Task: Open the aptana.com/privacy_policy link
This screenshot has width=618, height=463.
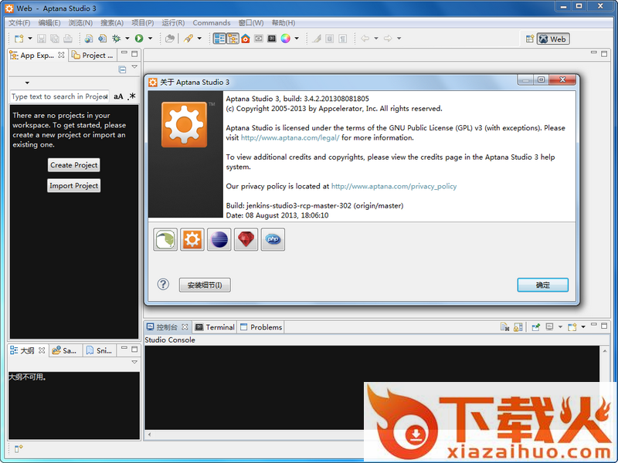Action: (394, 186)
